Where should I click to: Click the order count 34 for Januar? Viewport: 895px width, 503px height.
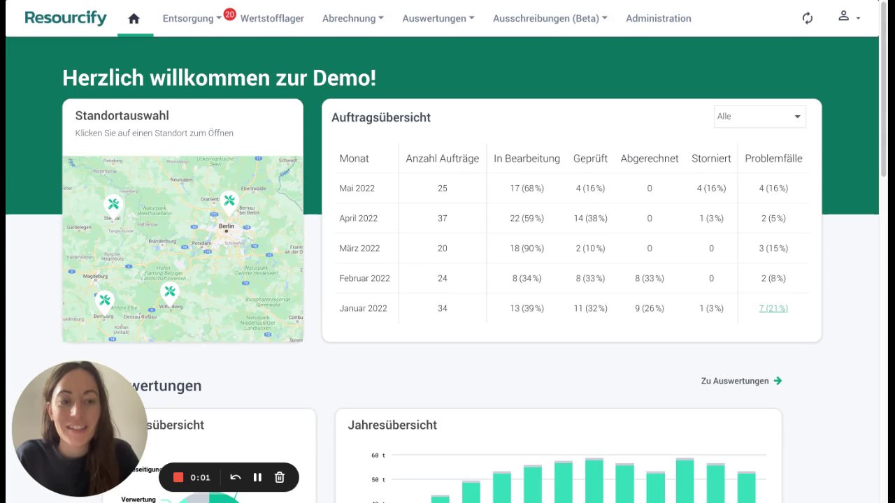[443, 308]
